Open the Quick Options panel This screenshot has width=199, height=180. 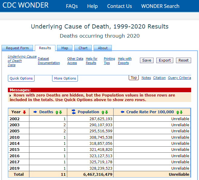(x=21, y=78)
